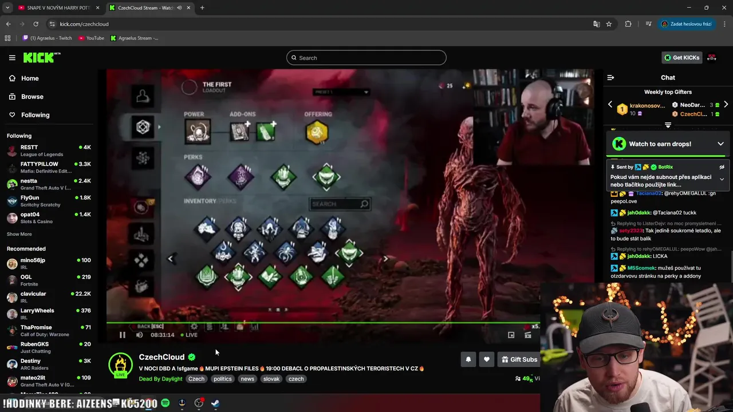Open the Destiny recommended channel

click(49, 364)
